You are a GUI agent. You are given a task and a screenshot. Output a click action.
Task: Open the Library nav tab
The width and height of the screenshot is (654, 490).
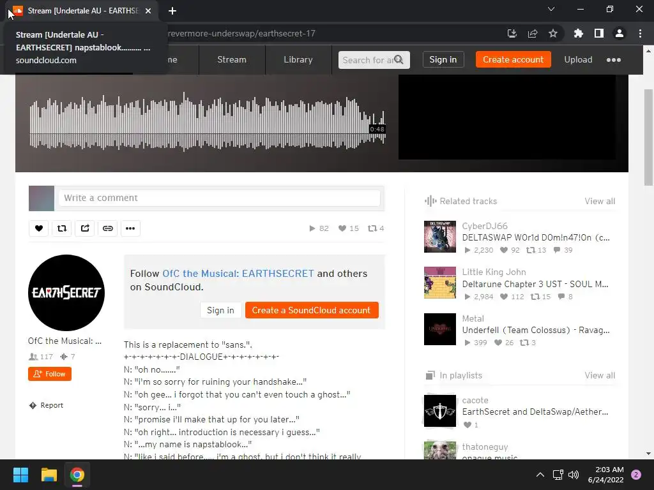[x=298, y=59]
